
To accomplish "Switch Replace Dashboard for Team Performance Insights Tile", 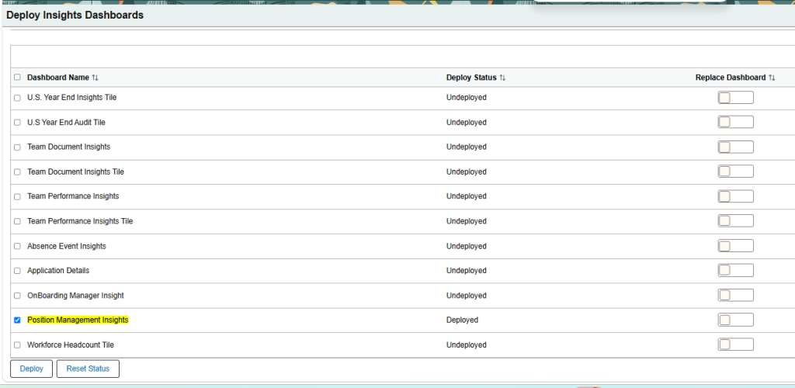I will pos(736,221).
